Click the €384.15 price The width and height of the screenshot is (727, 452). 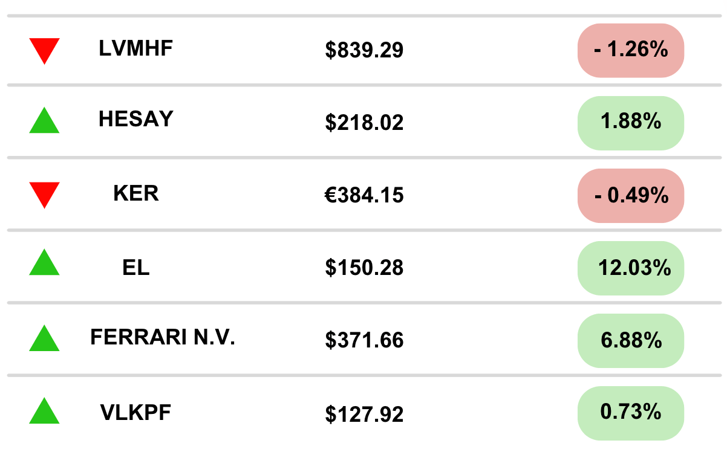[x=364, y=196]
